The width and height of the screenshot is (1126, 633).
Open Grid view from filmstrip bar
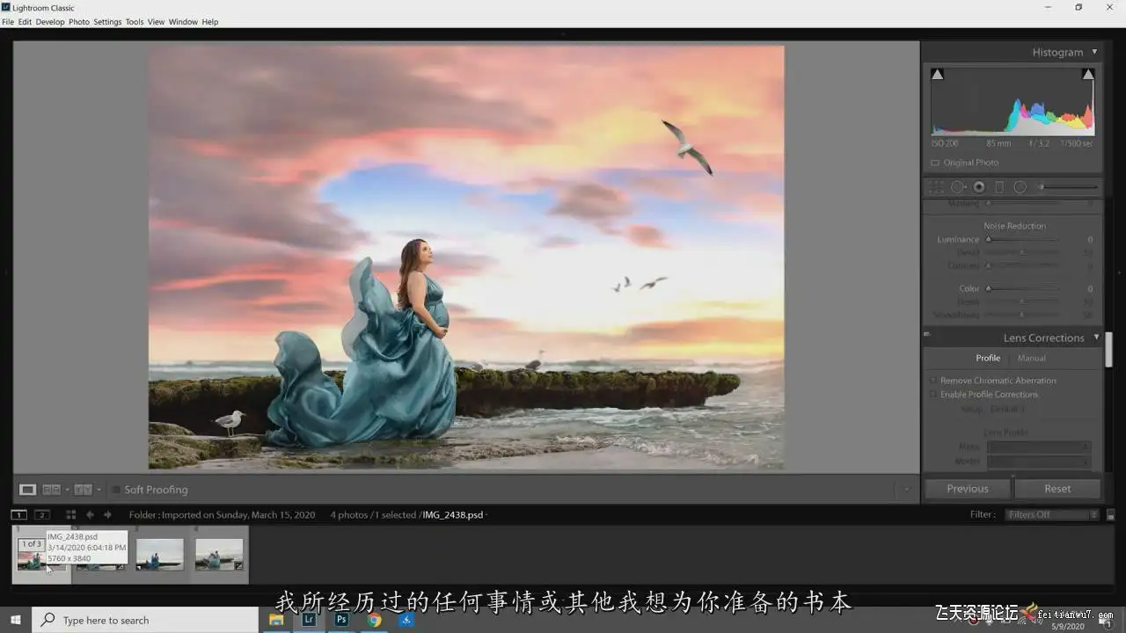tap(70, 514)
